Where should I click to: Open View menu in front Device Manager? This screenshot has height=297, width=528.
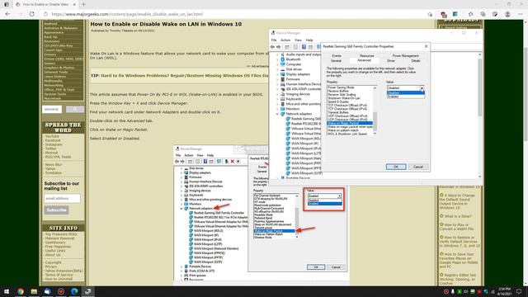298,40
